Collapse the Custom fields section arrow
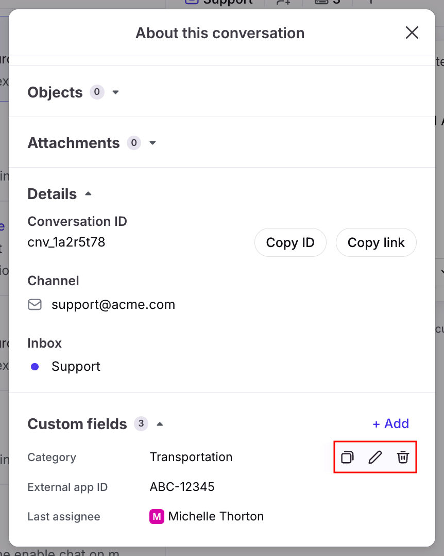This screenshot has height=556, width=444. click(x=160, y=424)
